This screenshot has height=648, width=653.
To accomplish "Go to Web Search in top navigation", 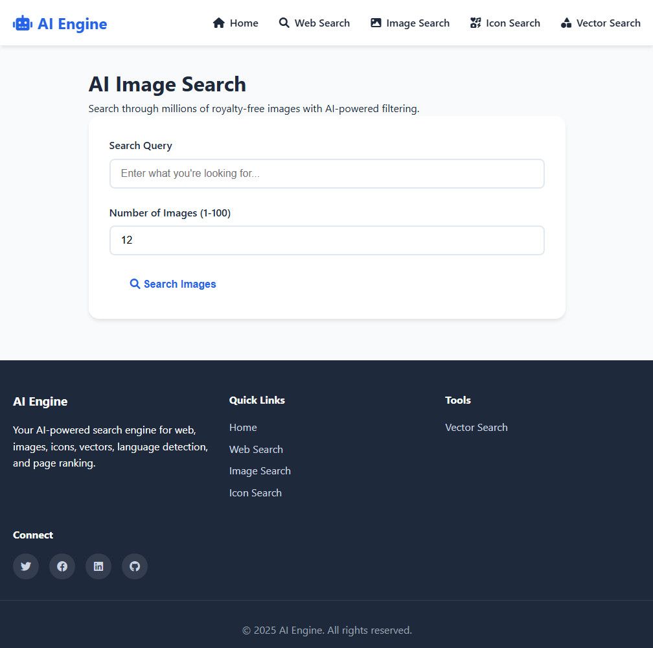I will [322, 23].
